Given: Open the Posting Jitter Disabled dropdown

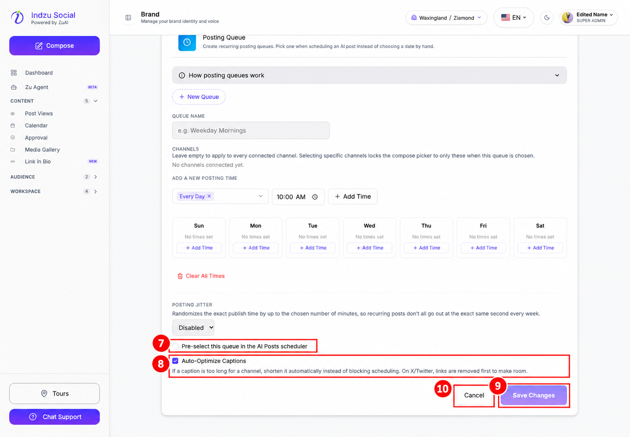Looking at the screenshot, I should point(193,328).
